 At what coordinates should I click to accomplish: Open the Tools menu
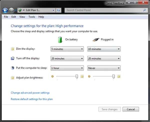pos(32,17)
